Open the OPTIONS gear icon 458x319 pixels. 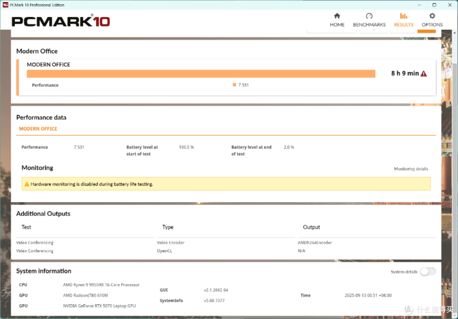(432, 16)
